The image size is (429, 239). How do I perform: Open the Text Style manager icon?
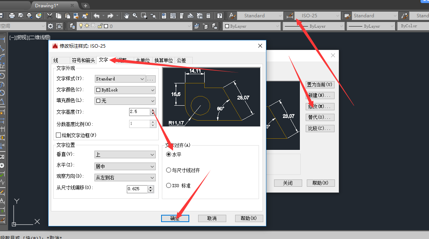click(232, 15)
